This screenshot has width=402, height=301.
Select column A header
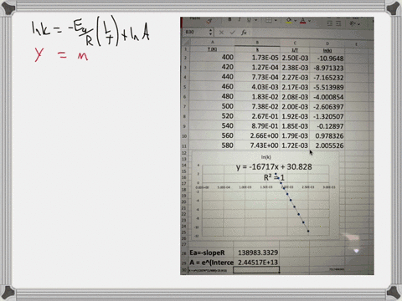[x=213, y=42]
